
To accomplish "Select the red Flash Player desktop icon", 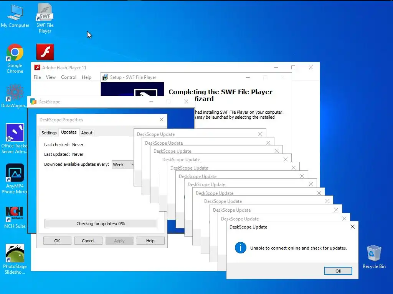I will pos(45,52).
